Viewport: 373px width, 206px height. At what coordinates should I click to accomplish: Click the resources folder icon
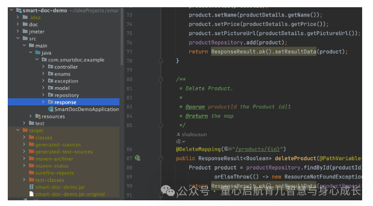[38, 116]
